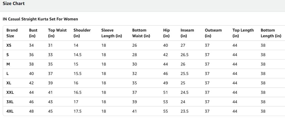Click the Brand Size column header
Viewport: 285px width, 121px height.
[12, 33]
